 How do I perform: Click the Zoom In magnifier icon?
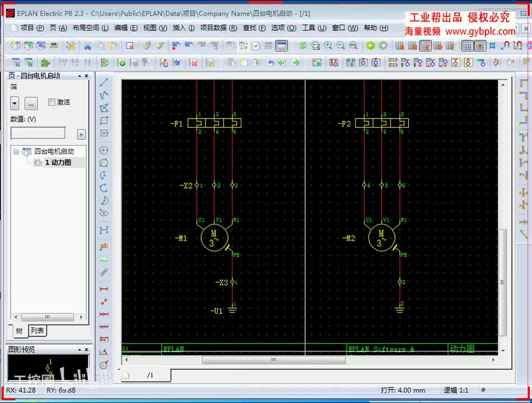coord(328,46)
